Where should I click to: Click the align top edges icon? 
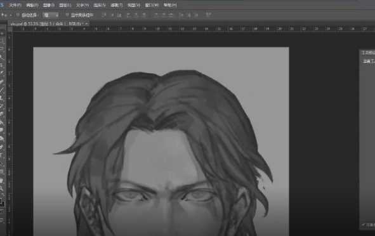104,15
